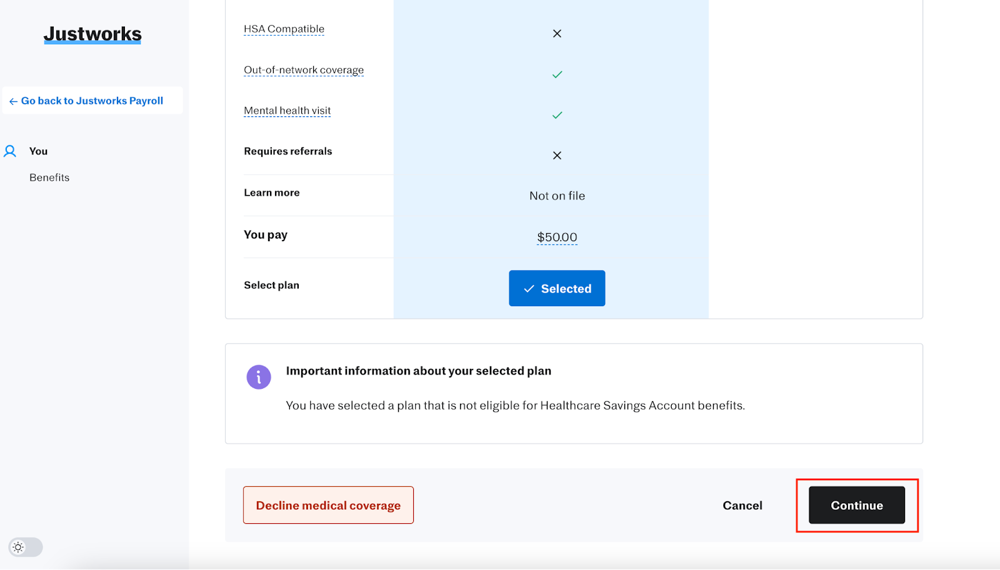Toggle the light/dark mode switch
This screenshot has width=1000, height=570.
pyautogui.click(x=26, y=547)
